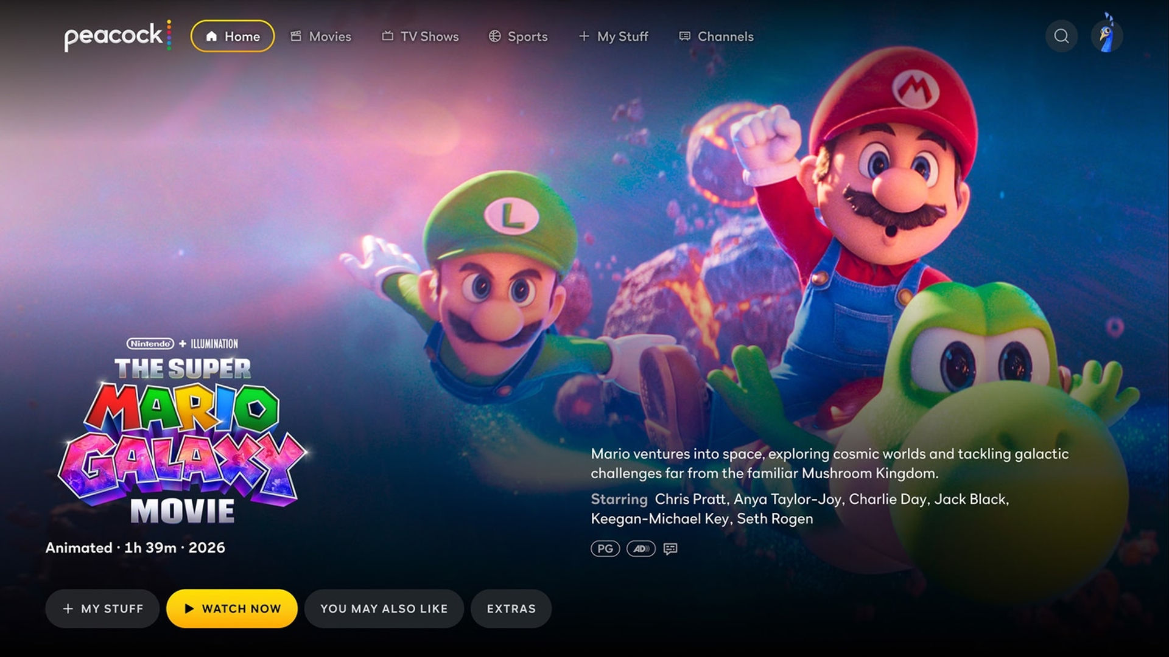Open the Movies tab
The height and width of the screenshot is (657, 1169).
click(321, 36)
